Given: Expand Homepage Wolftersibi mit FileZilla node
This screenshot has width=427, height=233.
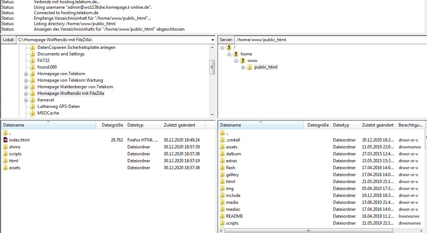Looking at the screenshot, I should (26, 93).
